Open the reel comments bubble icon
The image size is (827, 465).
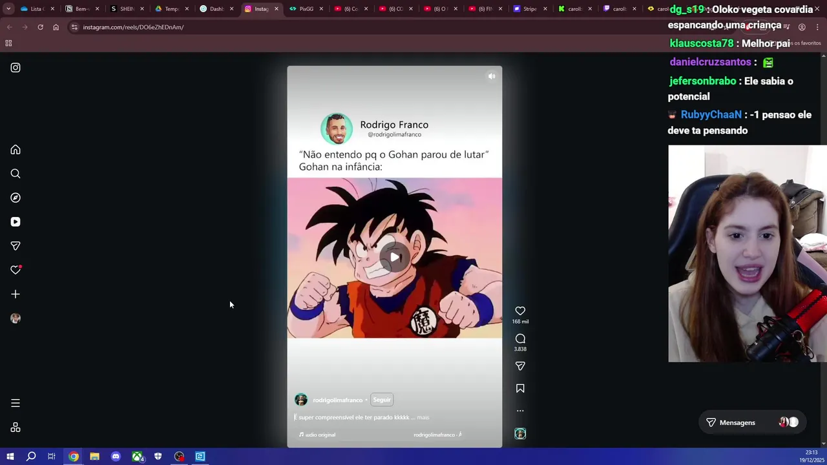pos(520,338)
